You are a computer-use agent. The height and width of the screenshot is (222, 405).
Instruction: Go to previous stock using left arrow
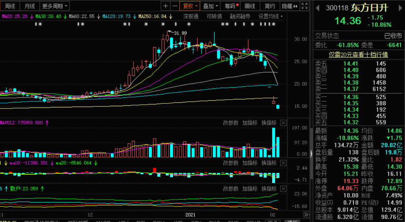(318, 8)
